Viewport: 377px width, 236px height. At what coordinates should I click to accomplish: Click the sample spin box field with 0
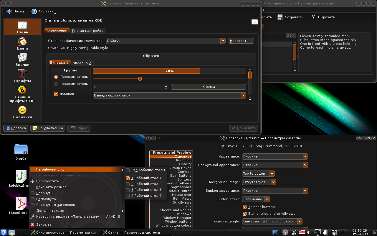(x=128, y=87)
